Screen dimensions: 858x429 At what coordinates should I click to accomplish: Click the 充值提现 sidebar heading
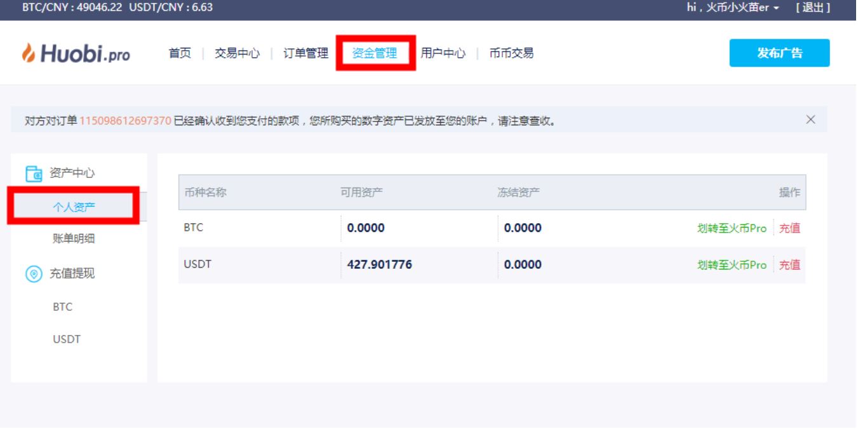tap(72, 274)
